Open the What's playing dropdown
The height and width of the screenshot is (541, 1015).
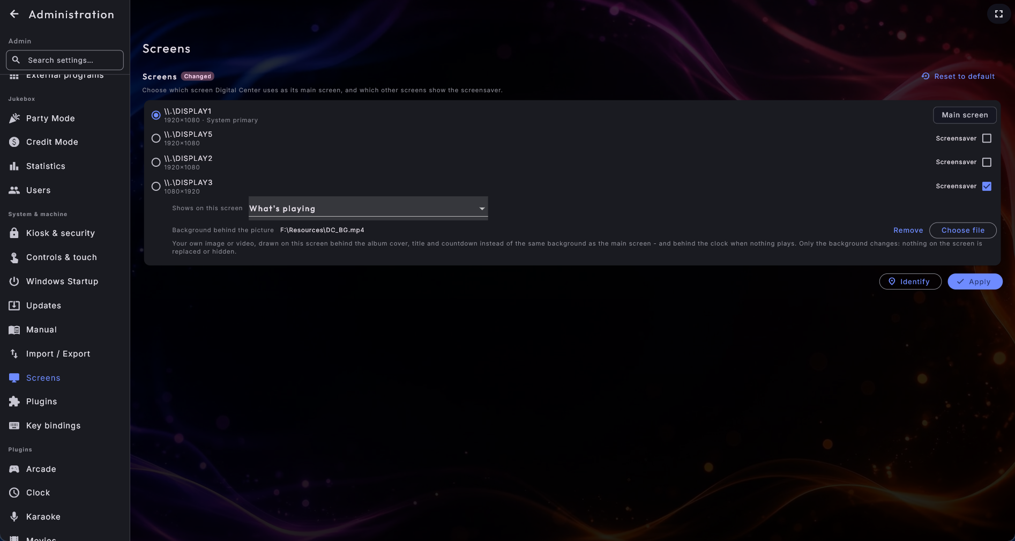pos(368,208)
